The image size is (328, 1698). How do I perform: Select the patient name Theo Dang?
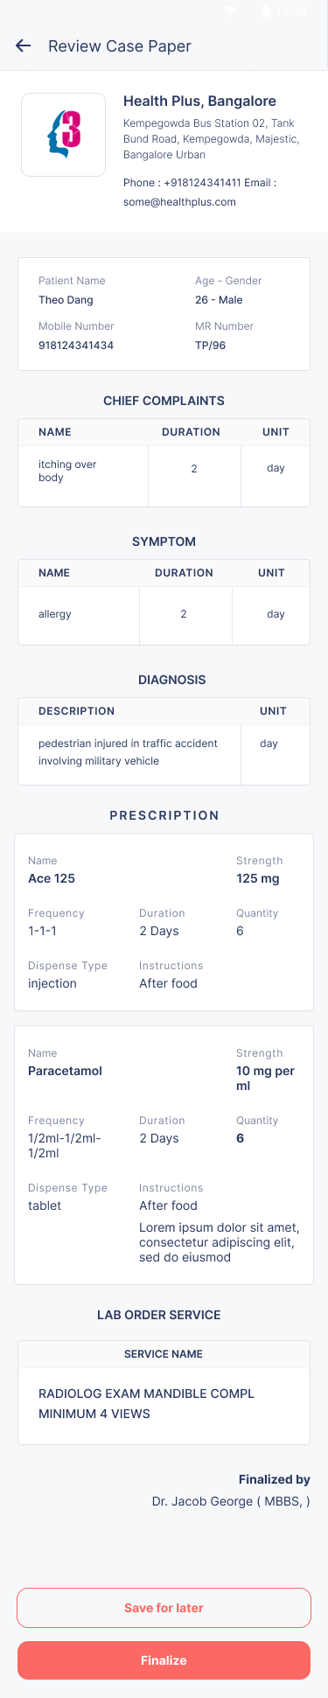[66, 300]
